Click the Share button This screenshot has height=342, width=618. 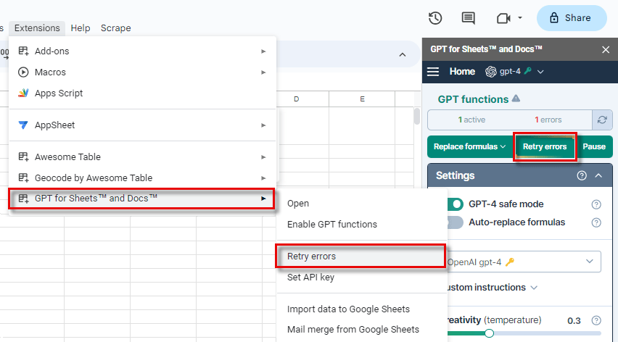pos(572,18)
